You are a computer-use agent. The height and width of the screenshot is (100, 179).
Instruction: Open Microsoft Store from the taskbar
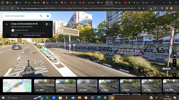point(60,98)
